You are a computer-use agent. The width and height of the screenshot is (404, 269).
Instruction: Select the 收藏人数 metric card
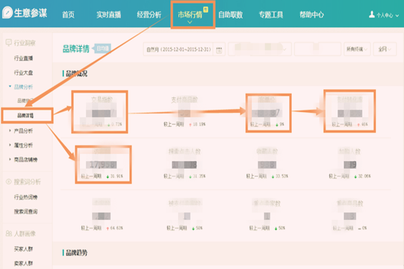click(x=267, y=163)
